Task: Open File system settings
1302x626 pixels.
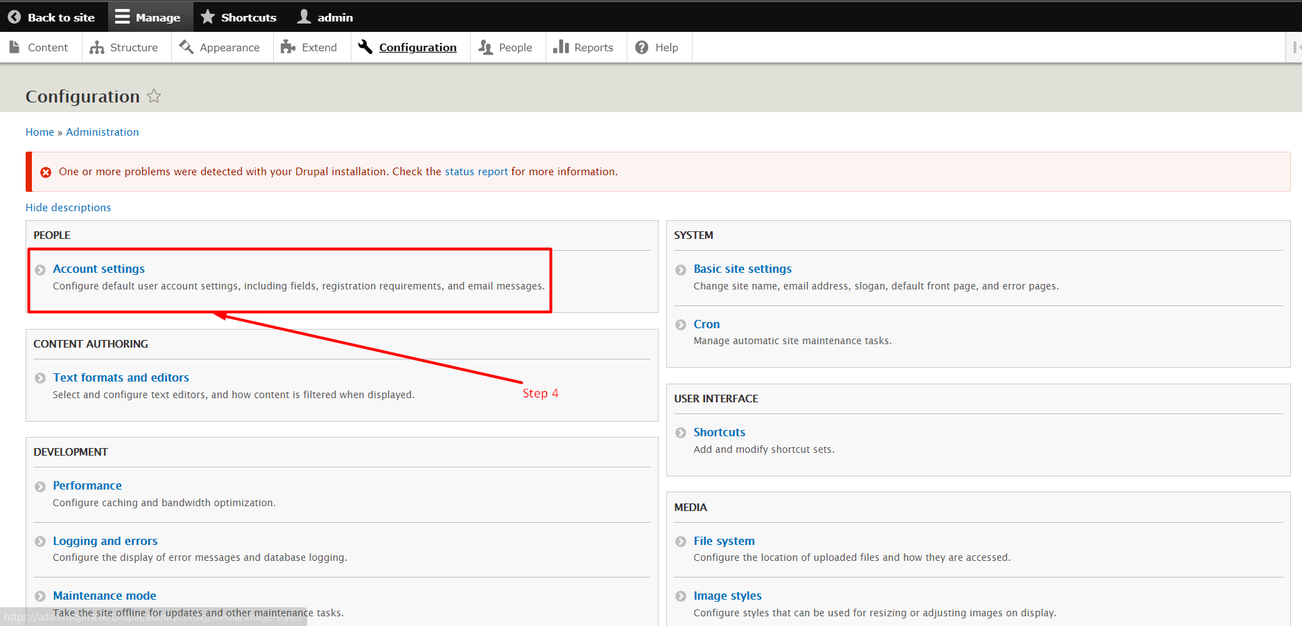Action: [724, 541]
